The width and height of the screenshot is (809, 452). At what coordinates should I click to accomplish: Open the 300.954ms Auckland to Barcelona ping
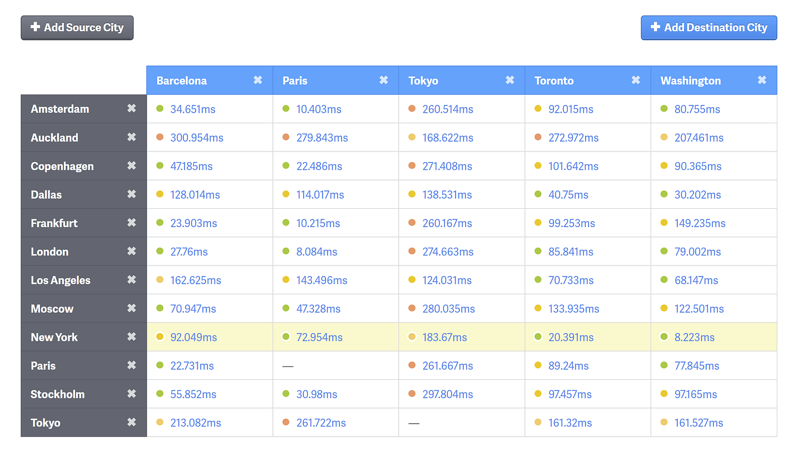pos(197,138)
